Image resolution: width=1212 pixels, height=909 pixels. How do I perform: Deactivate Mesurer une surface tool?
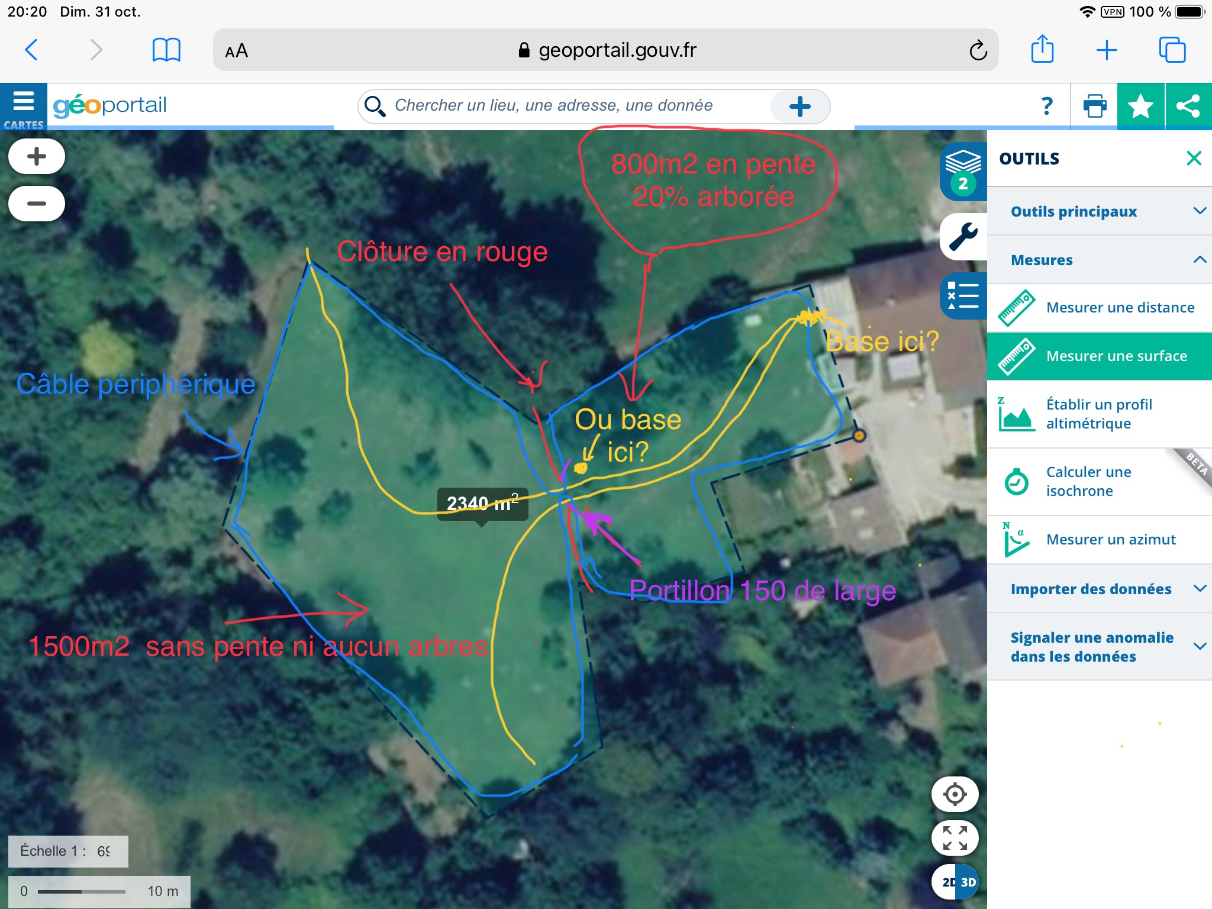pos(1100,356)
